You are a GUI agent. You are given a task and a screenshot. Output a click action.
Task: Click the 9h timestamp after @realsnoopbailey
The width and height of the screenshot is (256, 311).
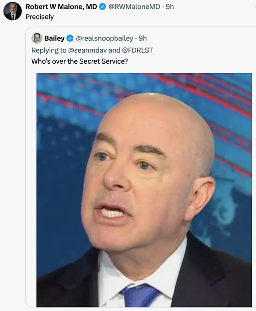[142, 38]
